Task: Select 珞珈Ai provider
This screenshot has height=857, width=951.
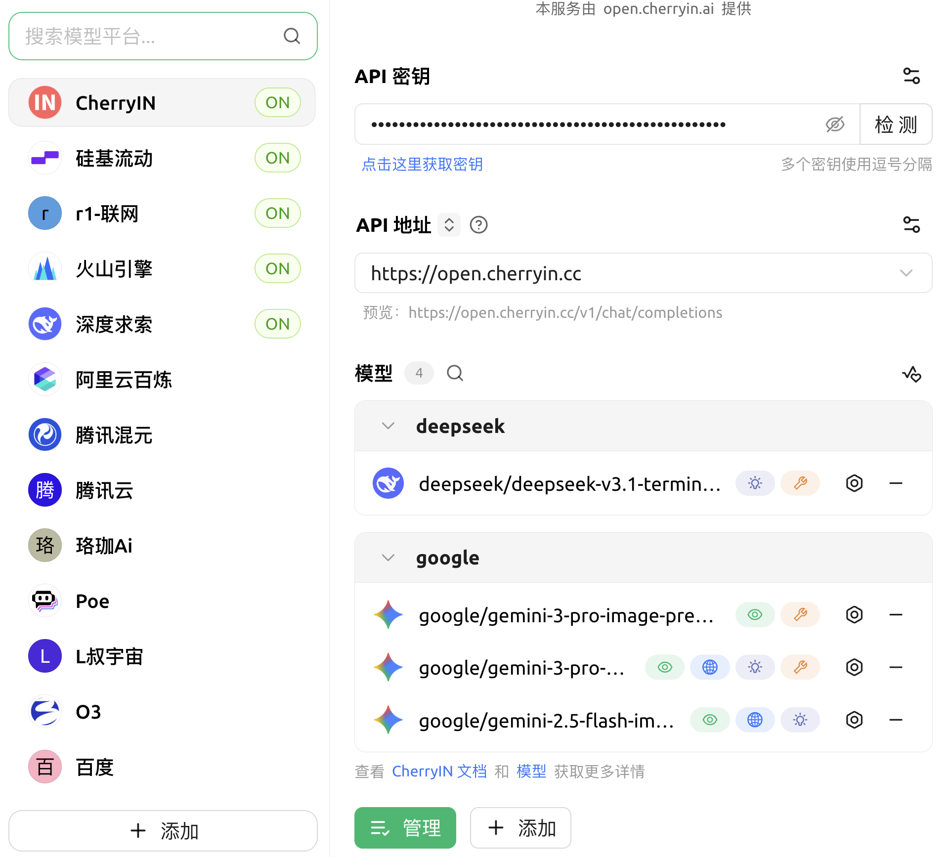Action: pos(162,546)
